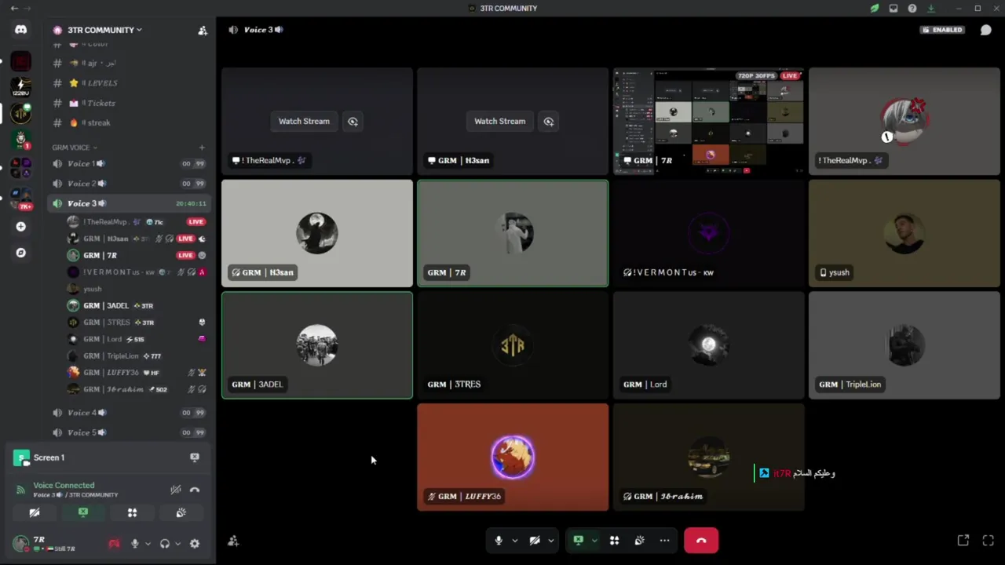Toggle green screen share button in call bar
The height and width of the screenshot is (565, 1005).
(579, 540)
